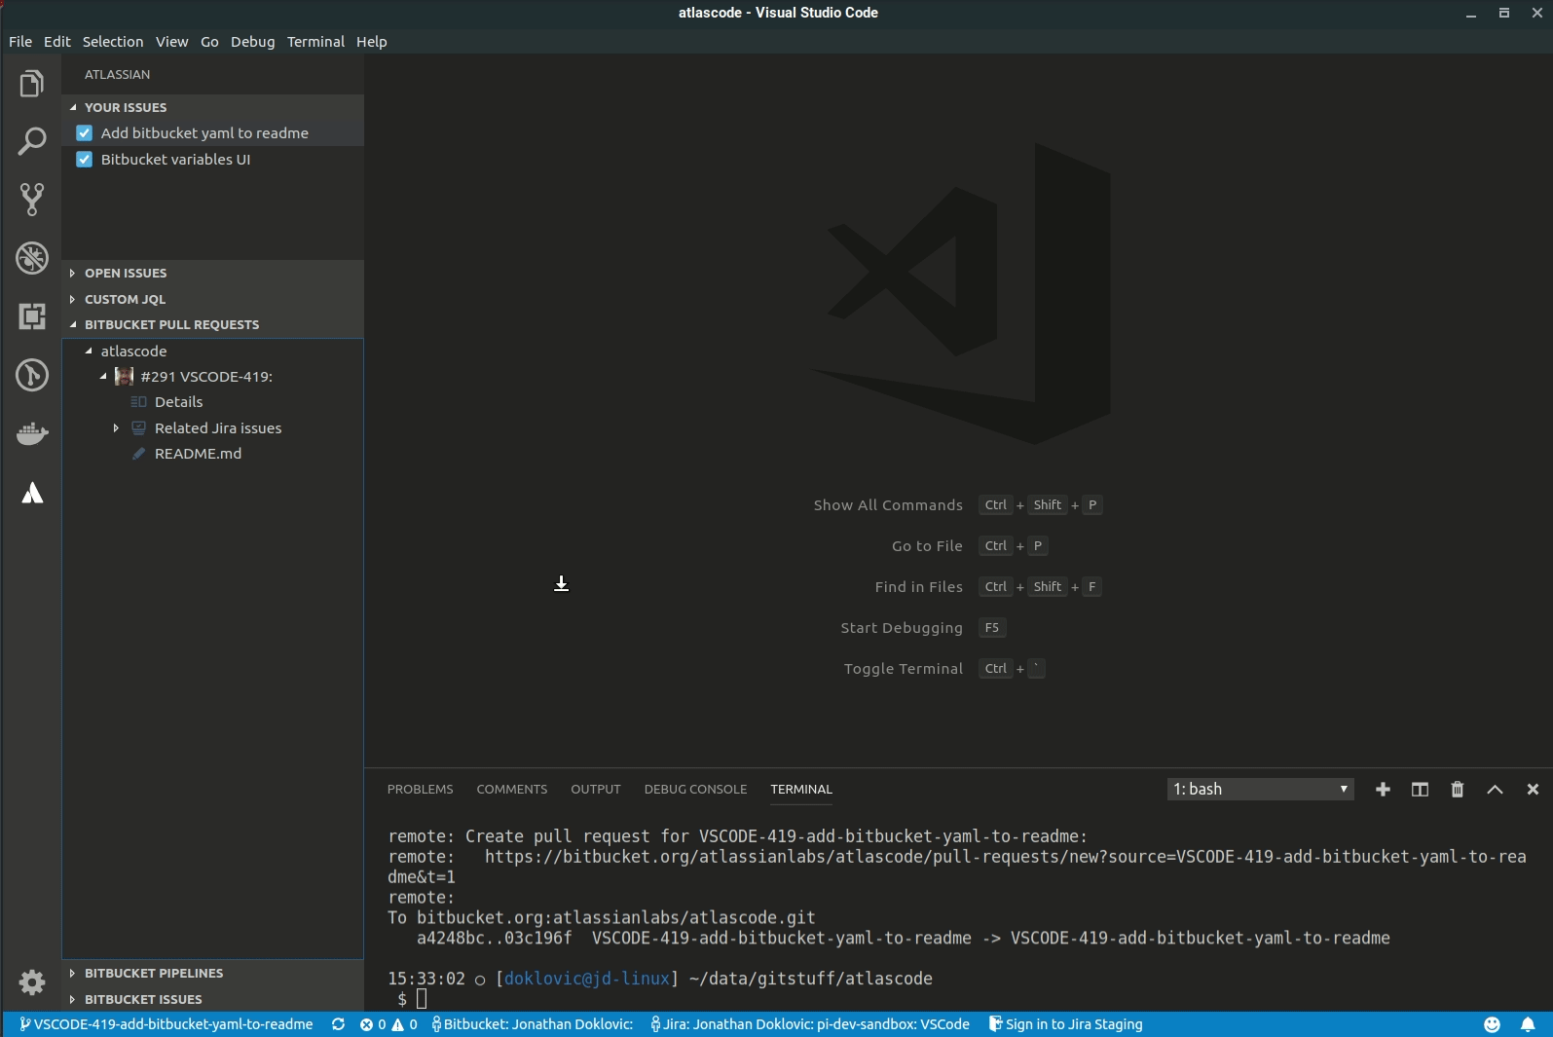Image resolution: width=1553 pixels, height=1037 pixels.
Task: Switch to the Debug Console tab
Action: click(x=695, y=790)
